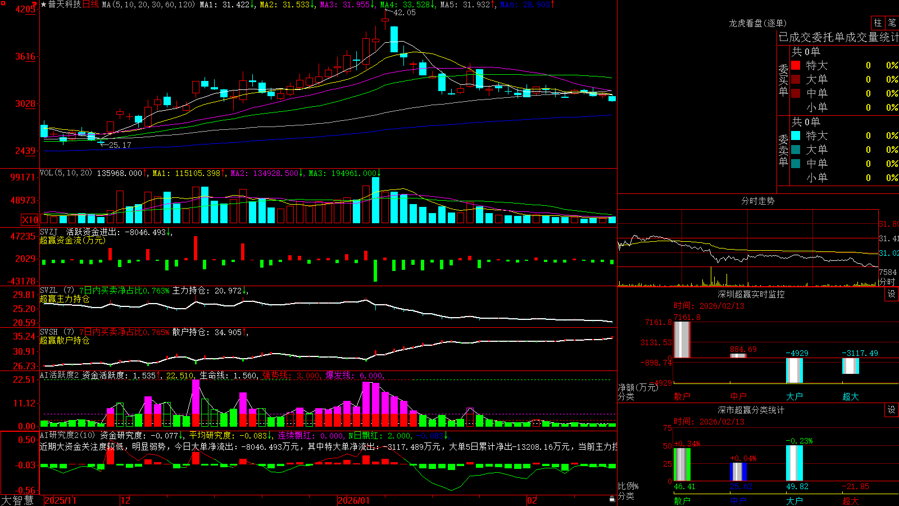The width and height of the screenshot is (899, 506).
Task: Click the AI研究度2(10) indicator name
Action: coord(67,436)
